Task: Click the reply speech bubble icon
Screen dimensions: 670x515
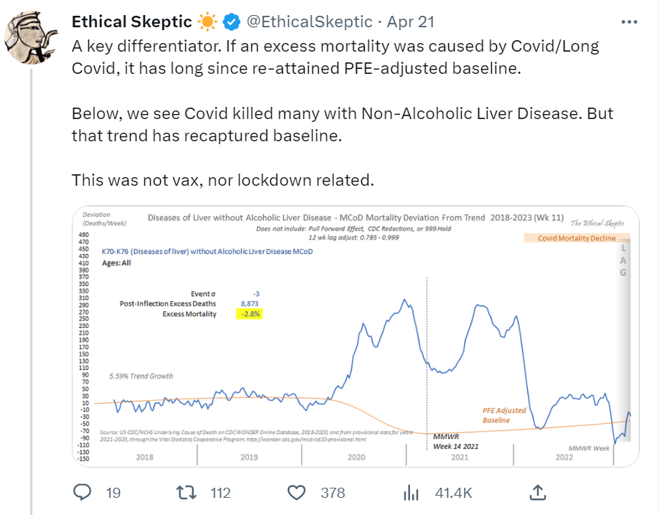Action: point(83,493)
